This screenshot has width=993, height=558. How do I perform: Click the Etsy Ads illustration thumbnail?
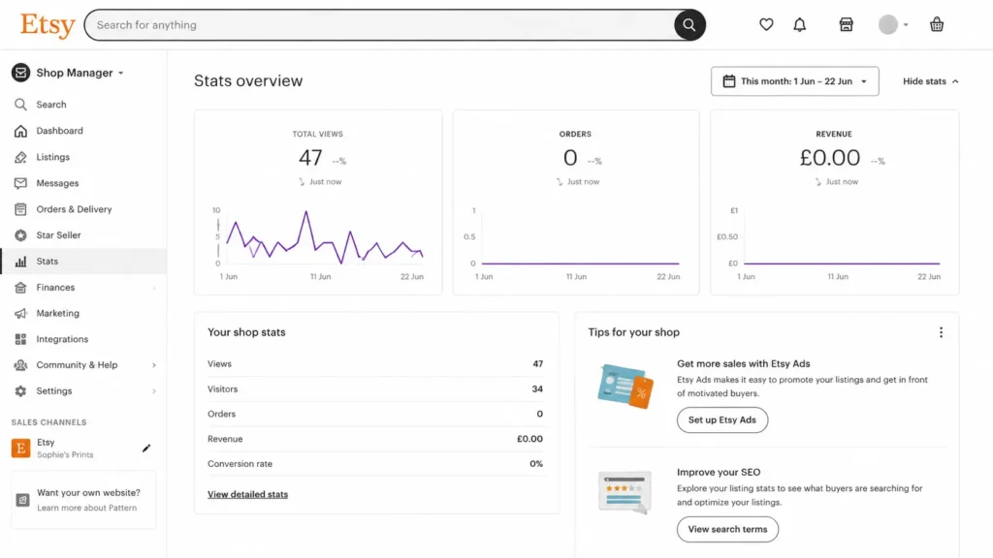click(625, 386)
